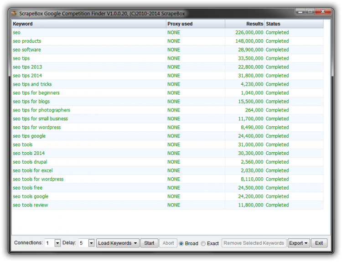Viewport: 342px width, 262px height.
Task: Open the Load Keywords dropdown button
Action: coord(118,243)
